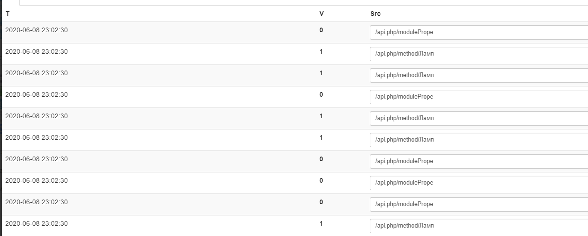Select the timestamp in the first row
Viewport: 588px width, 236px height.
coord(37,30)
